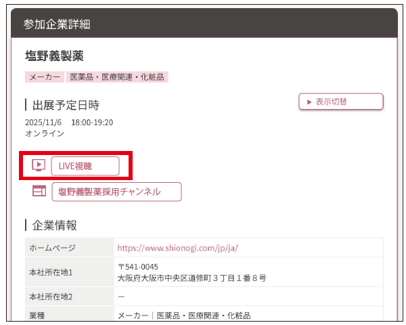The image size is (406, 325).
Task: Select the 本社所在地2 row label
Action: 51,297
